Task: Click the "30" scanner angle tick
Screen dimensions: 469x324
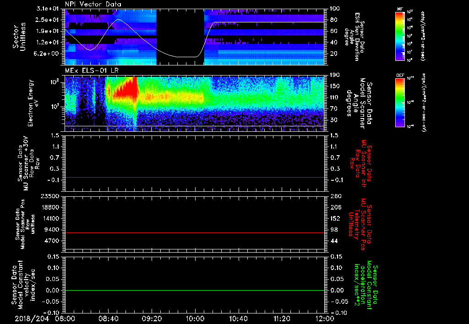Action: (334, 120)
